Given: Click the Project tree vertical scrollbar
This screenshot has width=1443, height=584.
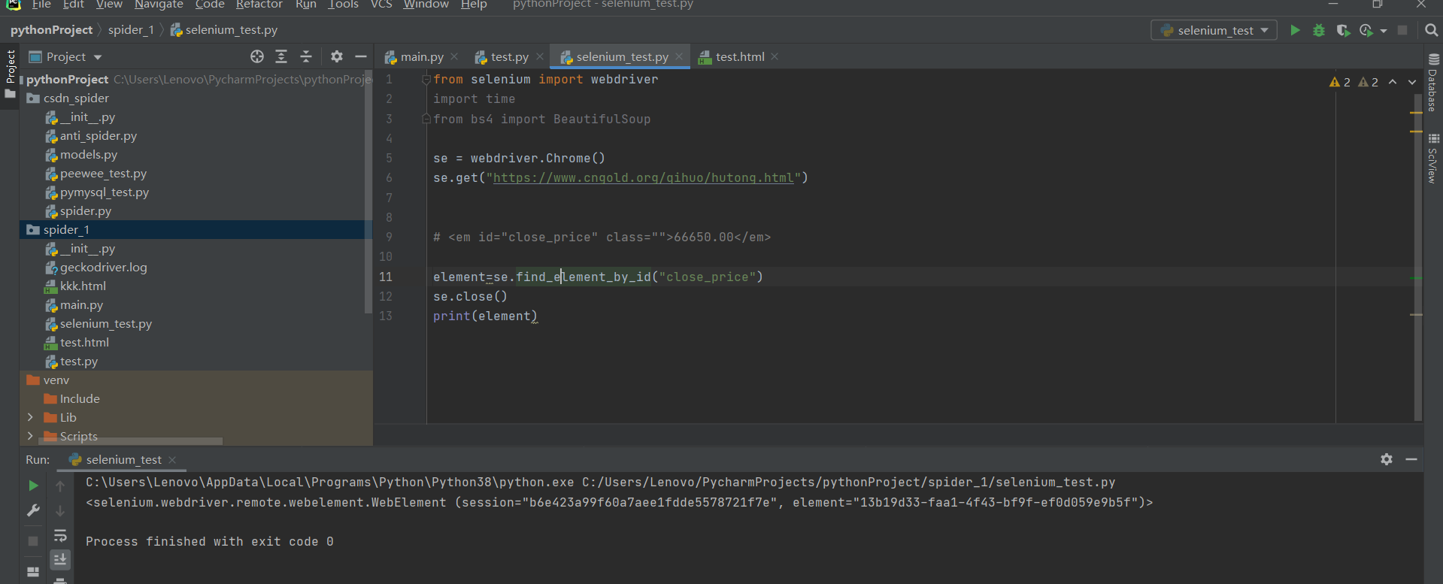Looking at the screenshot, I should click(368, 192).
